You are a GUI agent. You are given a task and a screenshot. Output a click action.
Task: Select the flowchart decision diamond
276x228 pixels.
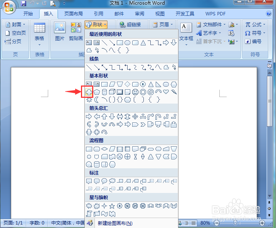coord(104,149)
